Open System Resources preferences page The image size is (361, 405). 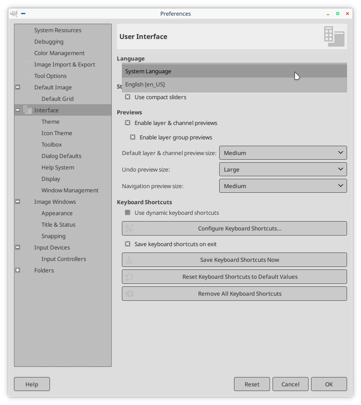point(58,30)
